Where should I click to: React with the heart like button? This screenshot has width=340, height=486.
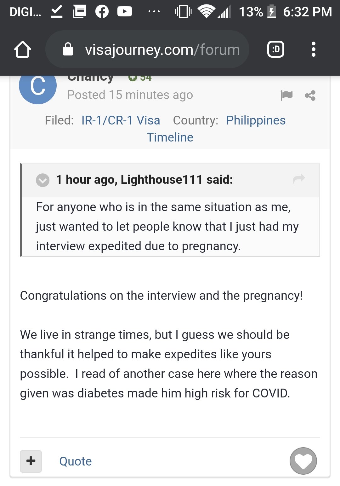[303, 461]
